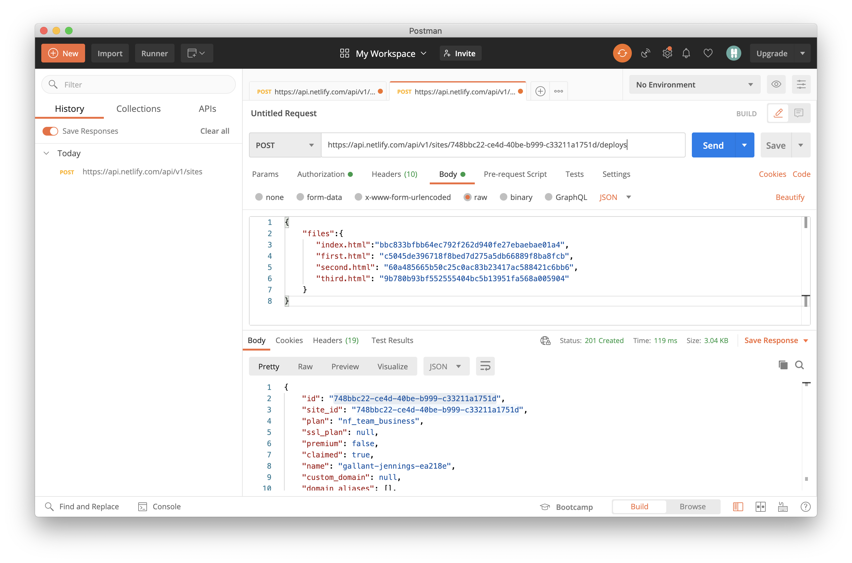
Task: Open the JSON body format dropdown
Action: point(615,197)
